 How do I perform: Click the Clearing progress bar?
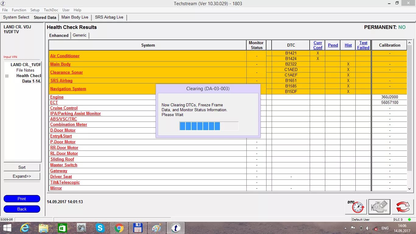coord(209,126)
